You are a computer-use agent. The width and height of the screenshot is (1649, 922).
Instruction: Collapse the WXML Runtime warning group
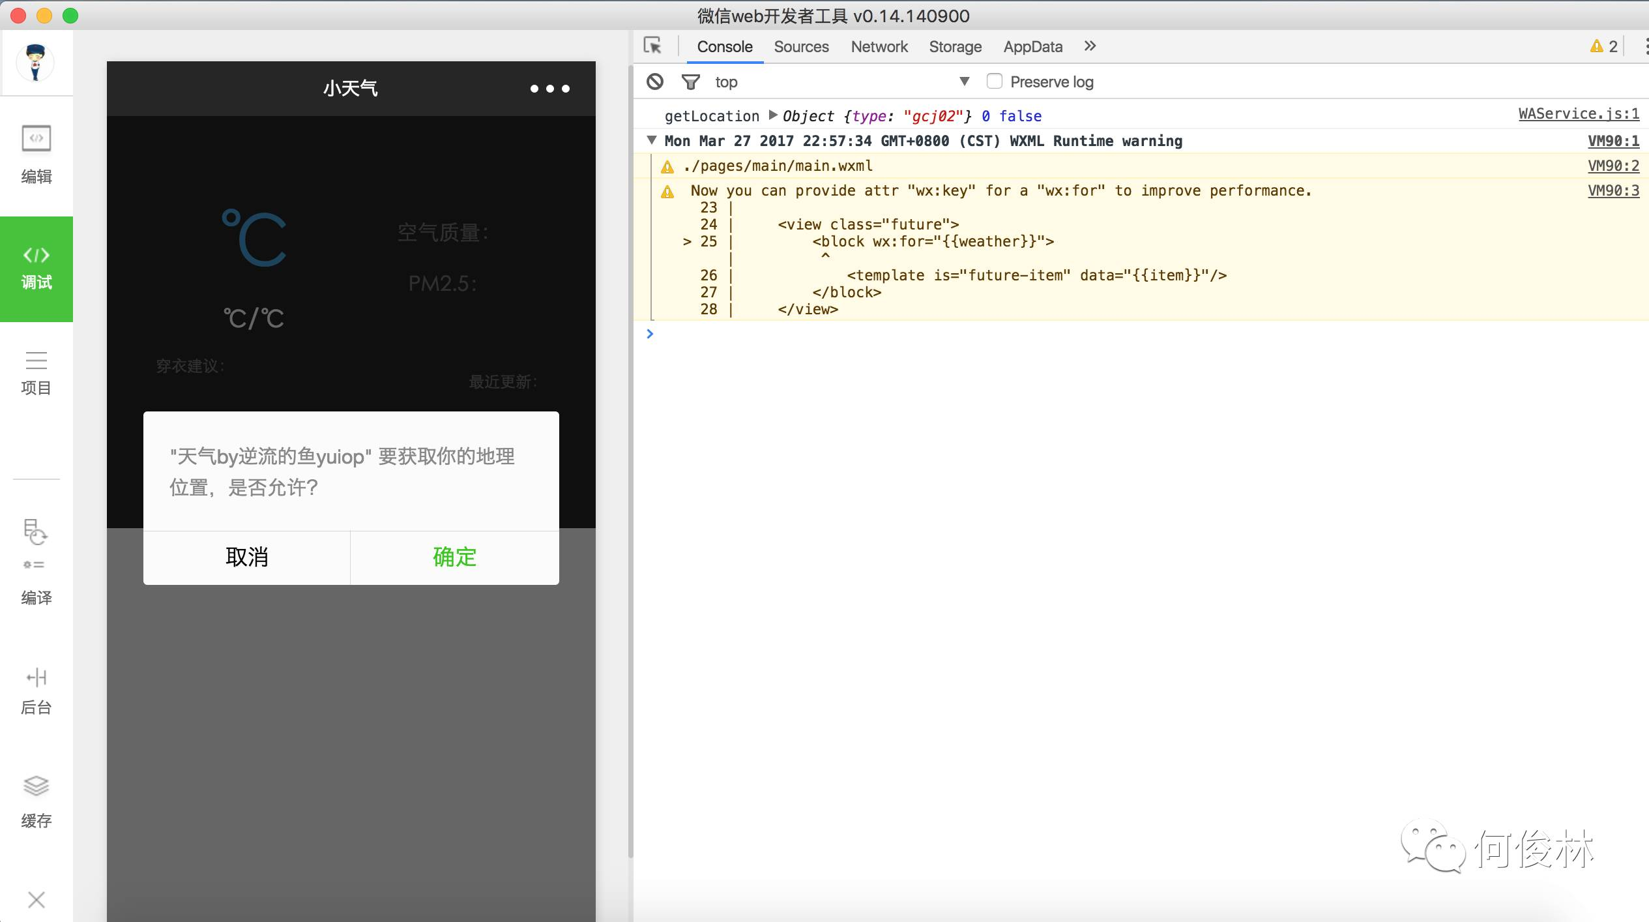pos(651,140)
